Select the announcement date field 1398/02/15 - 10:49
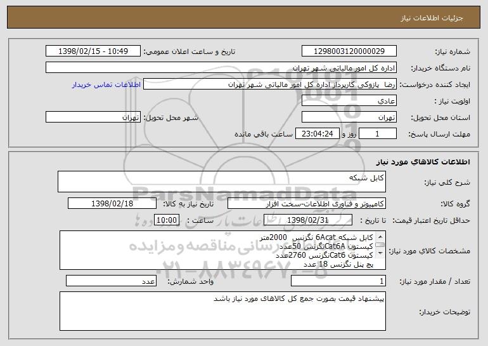Screen dimensions: 488x346 pyautogui.click(x=93, y=51)
